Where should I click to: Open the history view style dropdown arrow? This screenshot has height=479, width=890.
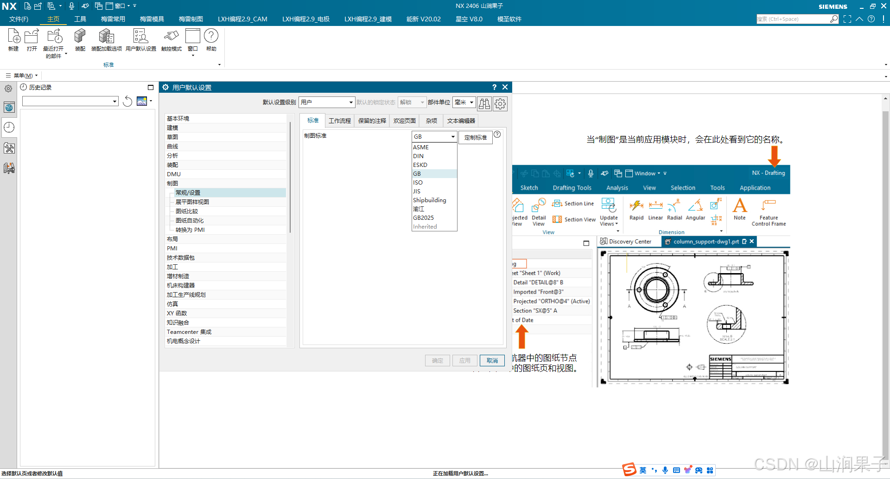click(151, 101)
